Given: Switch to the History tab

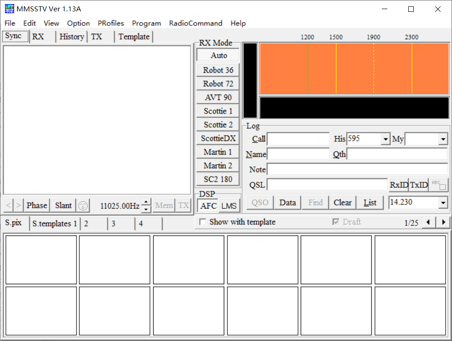Looking at the screenshot, I should coord(72,37).
